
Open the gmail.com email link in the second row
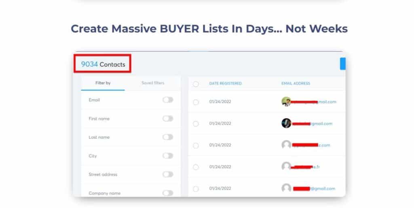313,123
